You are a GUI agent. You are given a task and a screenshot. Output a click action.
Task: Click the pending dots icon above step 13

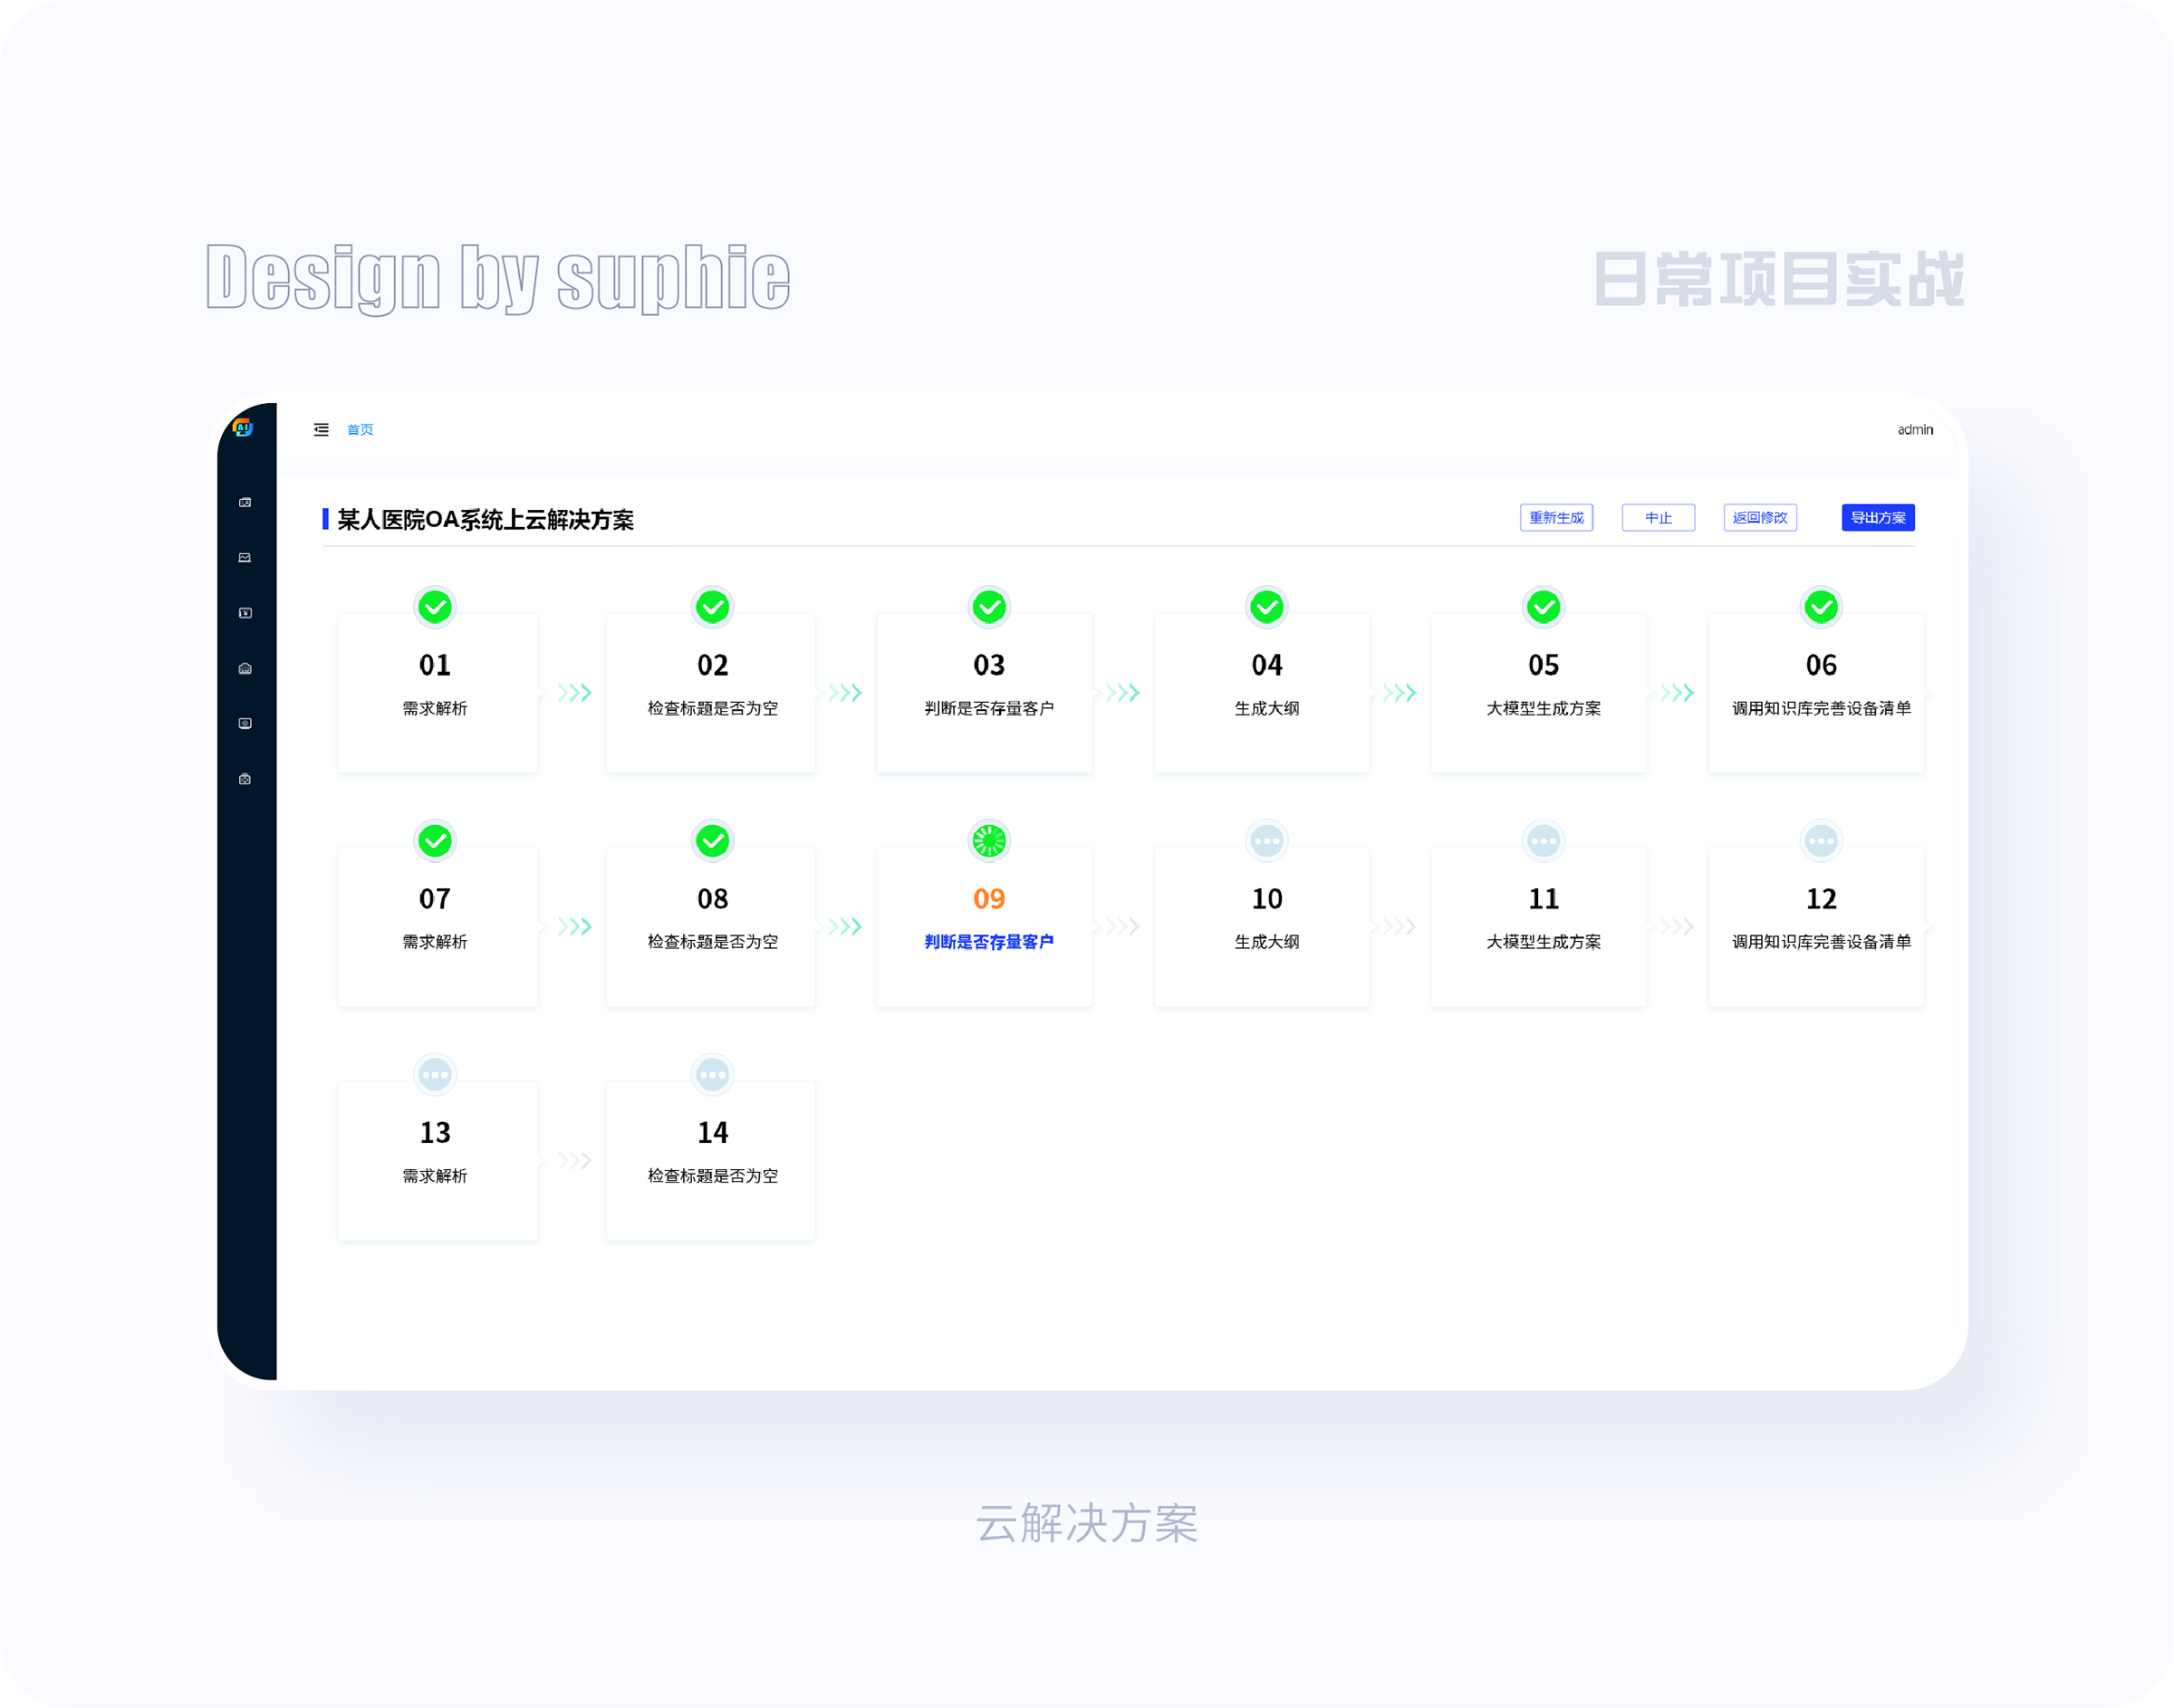click(435, 1075)
